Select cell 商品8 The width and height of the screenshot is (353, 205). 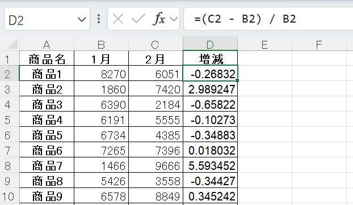tap(47, 180)
